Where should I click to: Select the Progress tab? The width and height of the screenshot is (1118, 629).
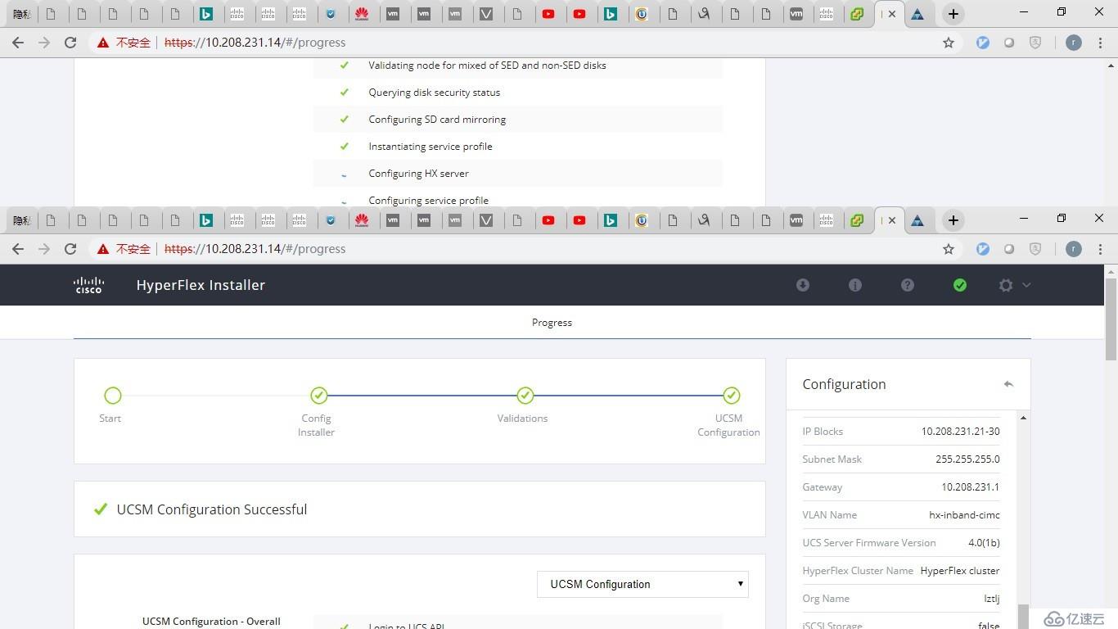(x=552, y=323)
